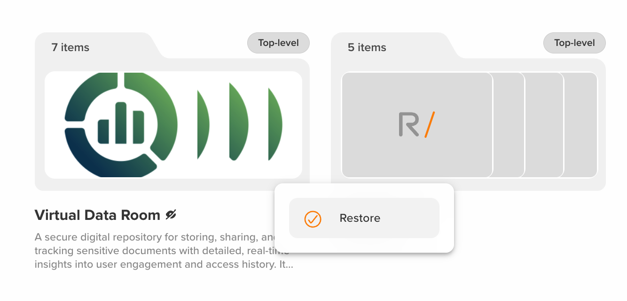
Task: Select the rightmost partial green slice preview
Action: [x=274, y=124]
